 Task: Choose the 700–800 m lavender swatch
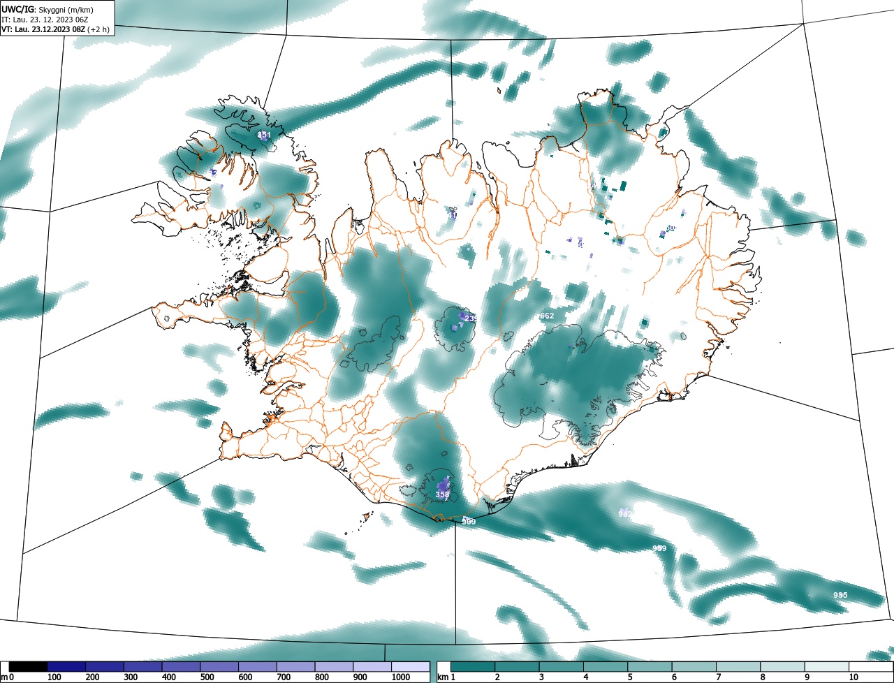[x=295, y=667]
